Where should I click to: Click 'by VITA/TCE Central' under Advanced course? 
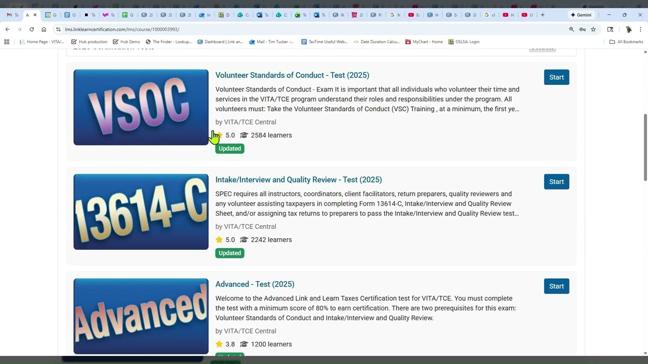click(x=246, y=332)
